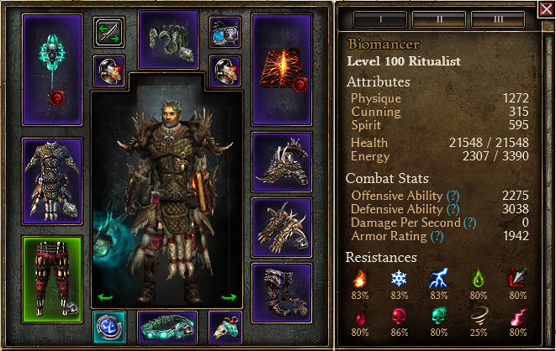The image size is (556, 351).
Task: Switch to character sheet tab III
Action: (498, 19)
